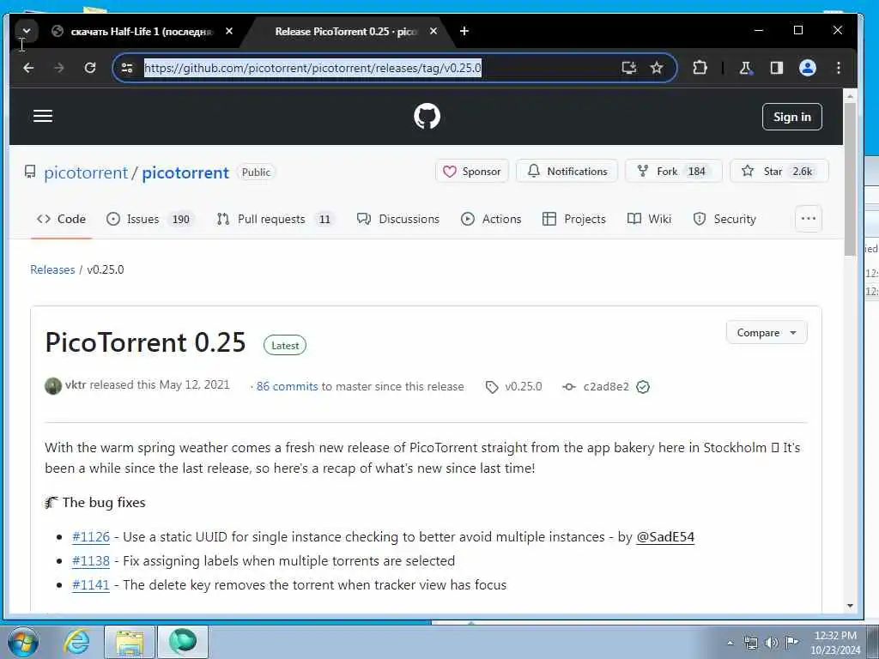Open the Action Center flag icon

pos(791,643)
